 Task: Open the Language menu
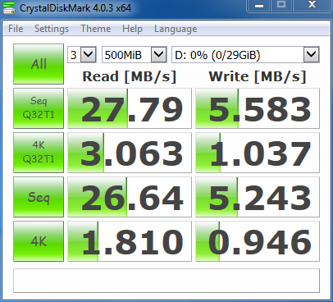coord(176,29)
